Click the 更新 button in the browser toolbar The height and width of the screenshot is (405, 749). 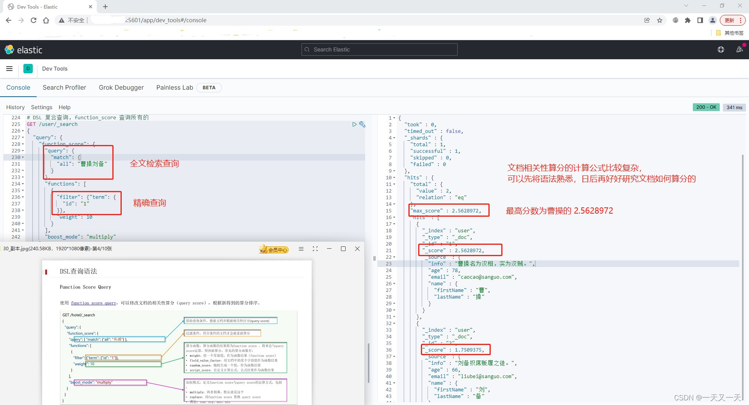730,20
